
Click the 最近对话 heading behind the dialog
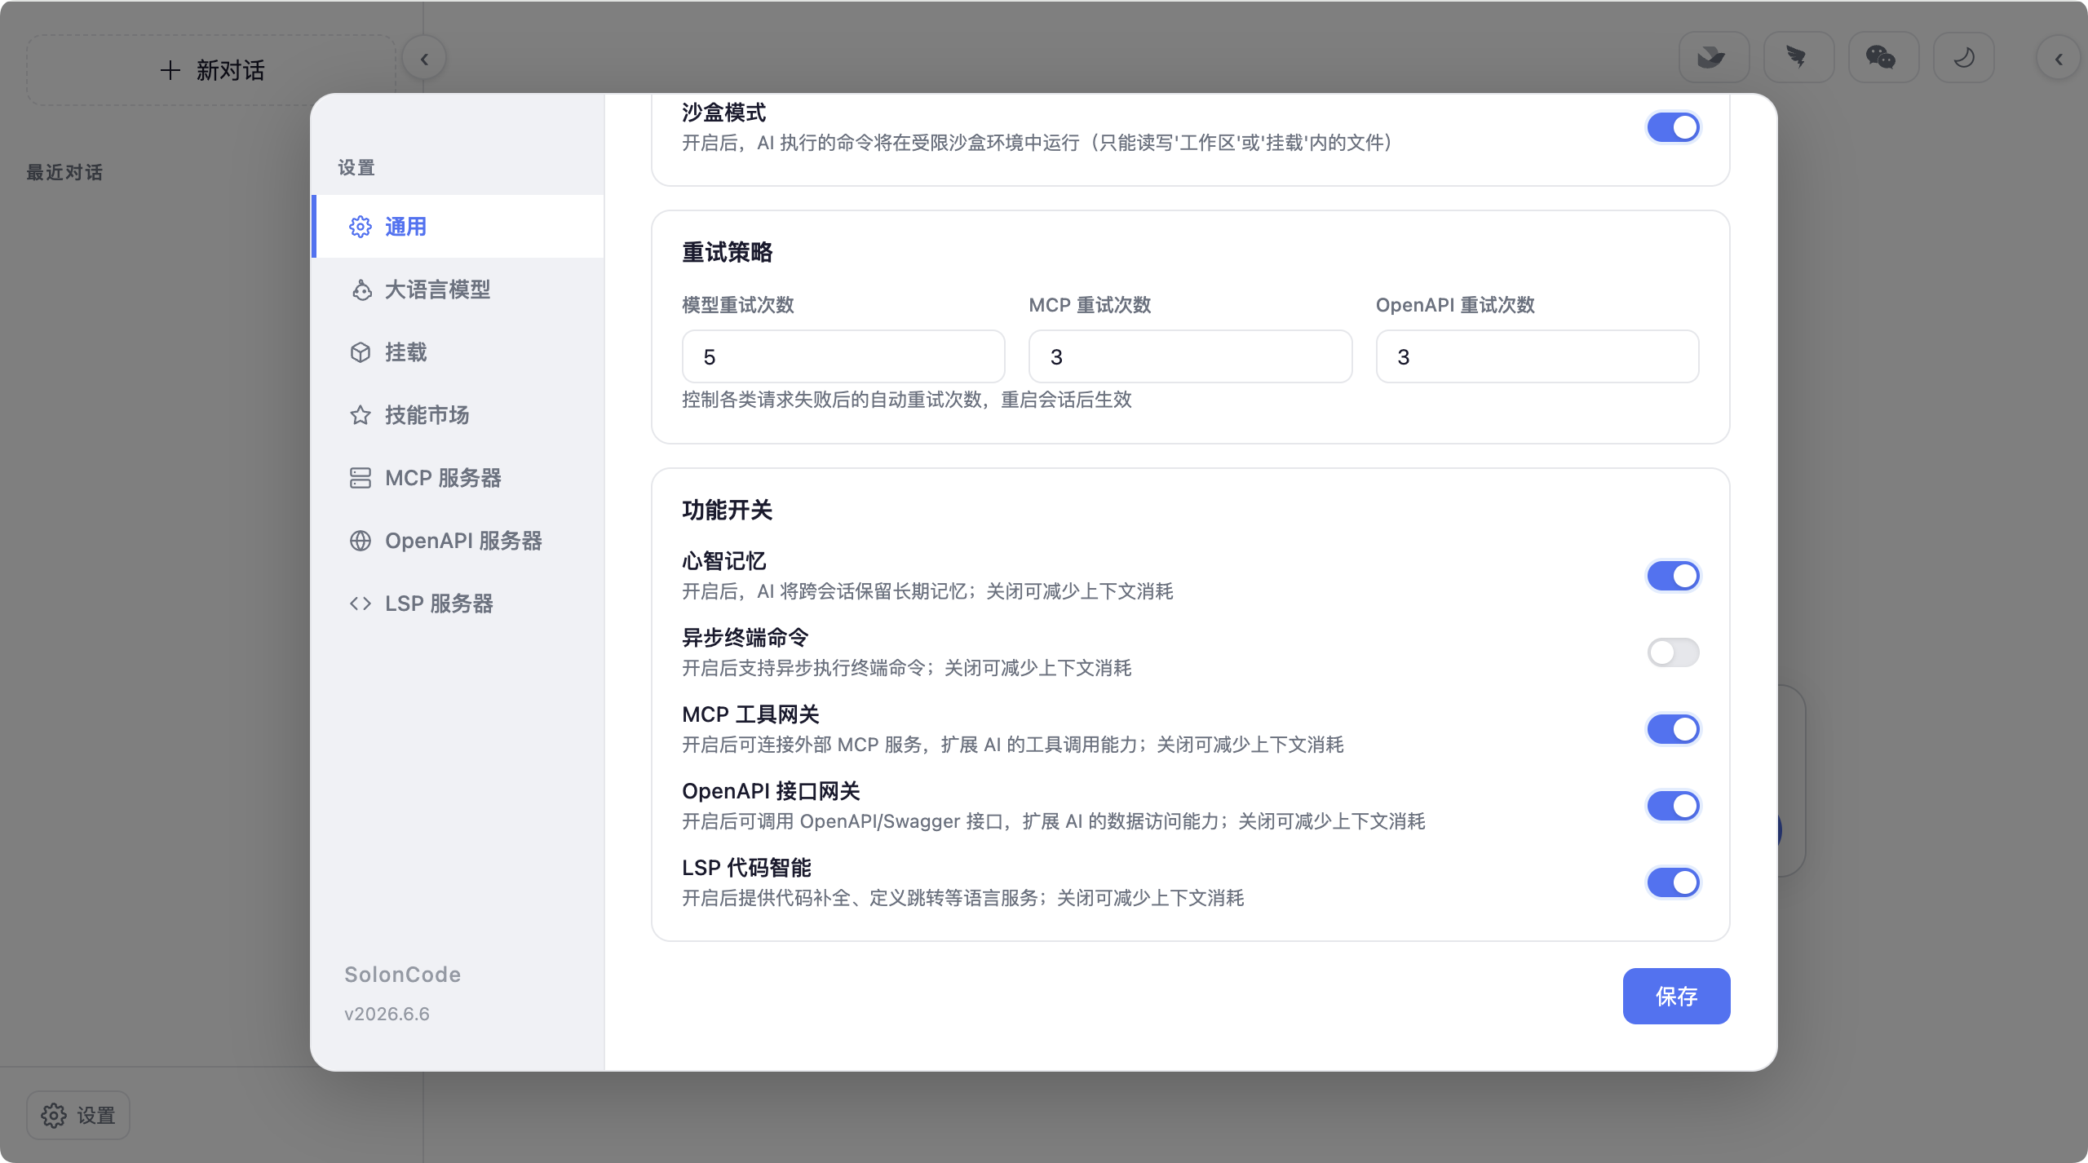click(64, 172)
